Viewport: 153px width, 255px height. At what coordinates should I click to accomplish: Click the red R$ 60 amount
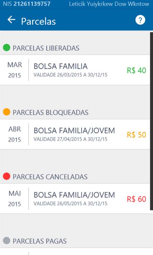tap(136, 199)
